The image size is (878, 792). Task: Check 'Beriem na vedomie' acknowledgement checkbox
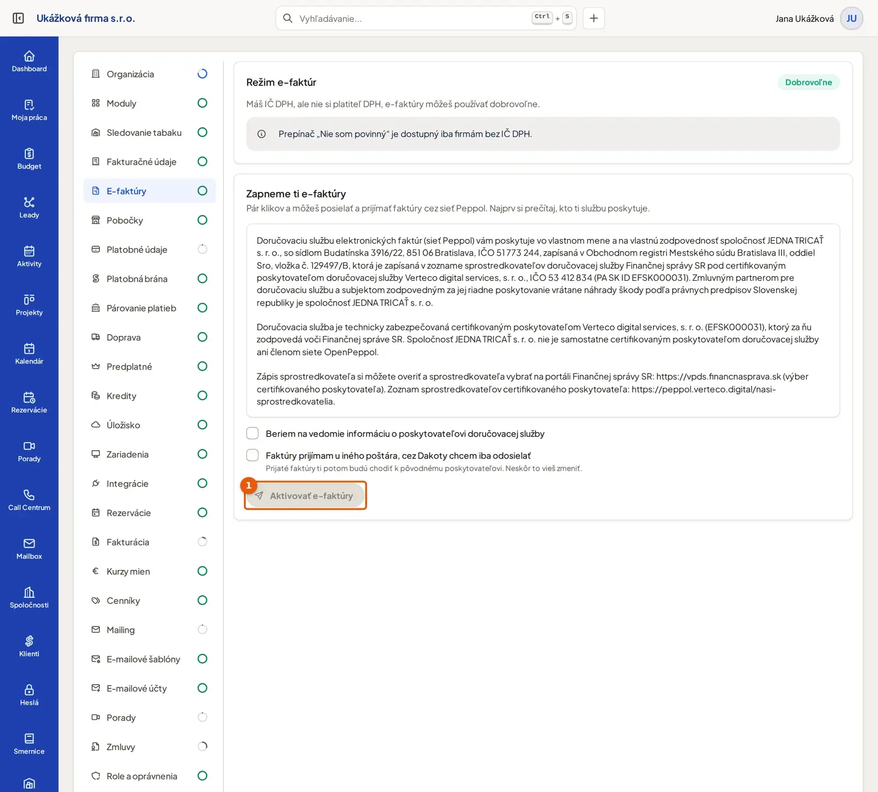252,433
